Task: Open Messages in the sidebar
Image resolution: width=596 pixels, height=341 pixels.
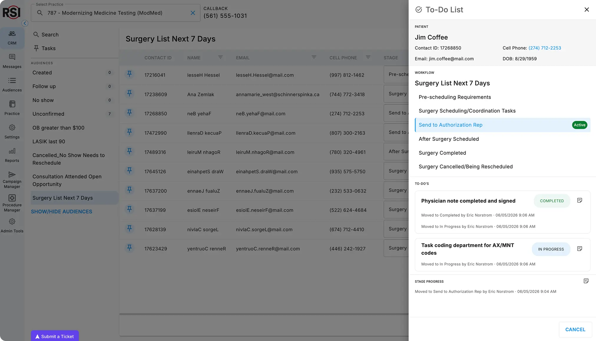Action: 12,61
